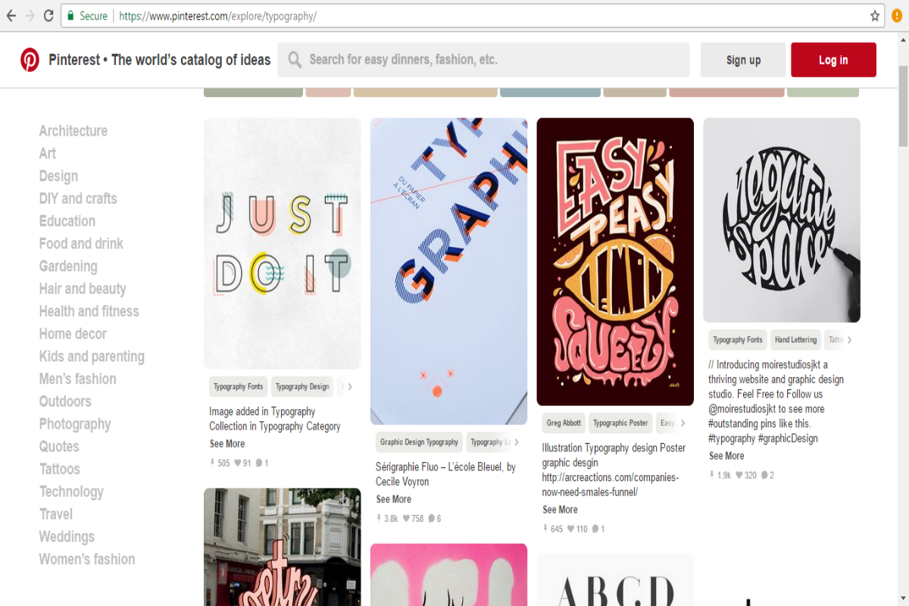Click the heart icon showing 91 likes
Viewport: 909px width, 606px height.
point(237,462)
